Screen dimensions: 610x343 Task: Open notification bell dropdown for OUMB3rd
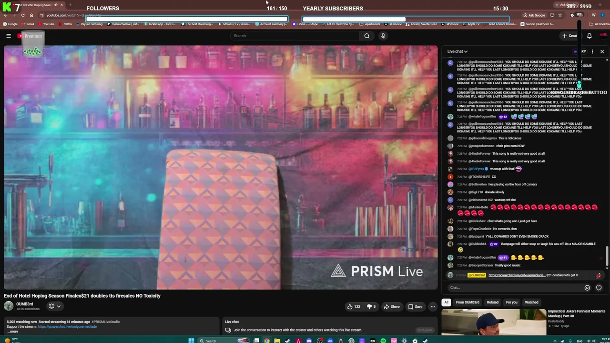tap(54, 306)
